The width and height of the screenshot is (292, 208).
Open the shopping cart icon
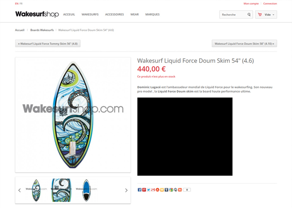coord(260,15)
